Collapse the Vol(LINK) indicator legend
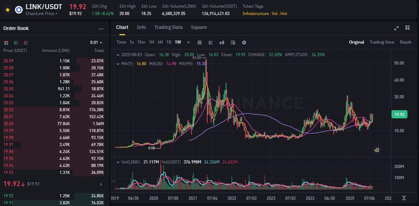The image size is (419, 206). tap(118, 162)
